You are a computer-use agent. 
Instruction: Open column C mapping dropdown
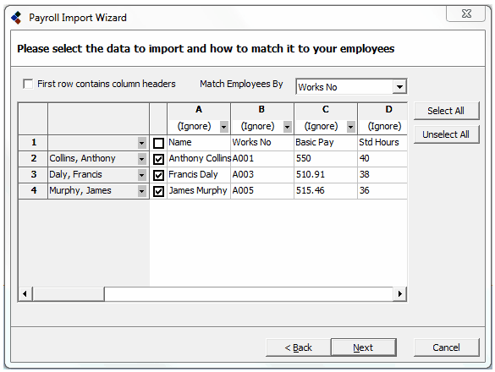350,127
